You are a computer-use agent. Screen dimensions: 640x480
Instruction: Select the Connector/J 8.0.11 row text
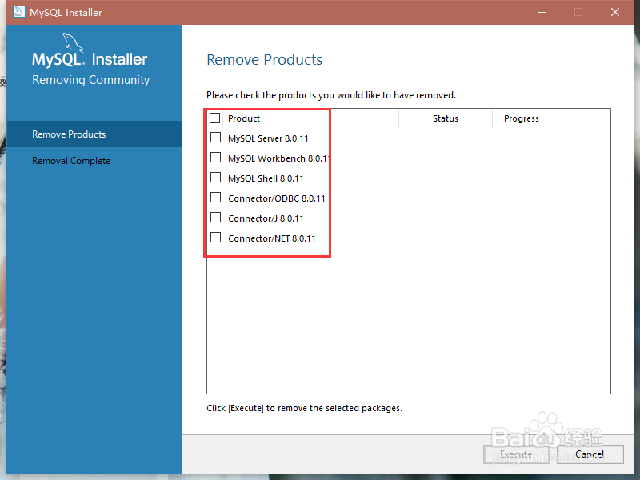266,218
